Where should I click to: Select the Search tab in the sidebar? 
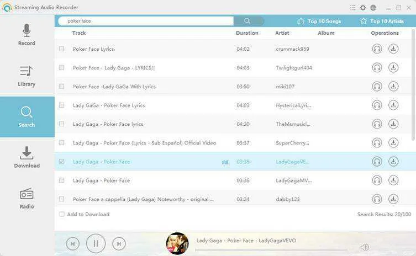point(27,117)
